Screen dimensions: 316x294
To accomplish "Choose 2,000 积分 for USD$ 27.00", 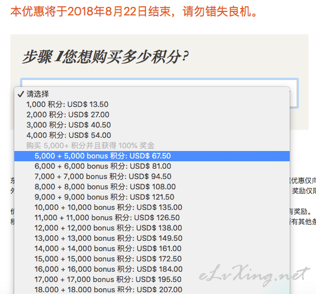I will point(152,114).
